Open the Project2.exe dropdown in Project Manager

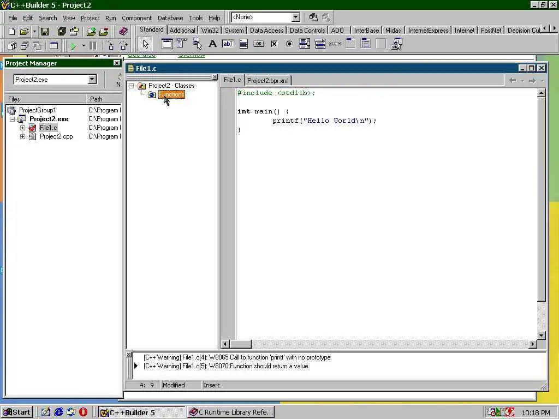click(x=92, y=79)
